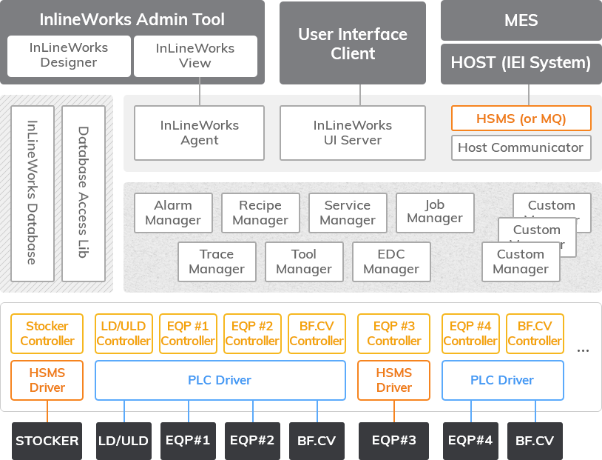The width and height of the screenshot is (602, 460).
Task: Select the Alarm Manager module
Action: (173, 213)
